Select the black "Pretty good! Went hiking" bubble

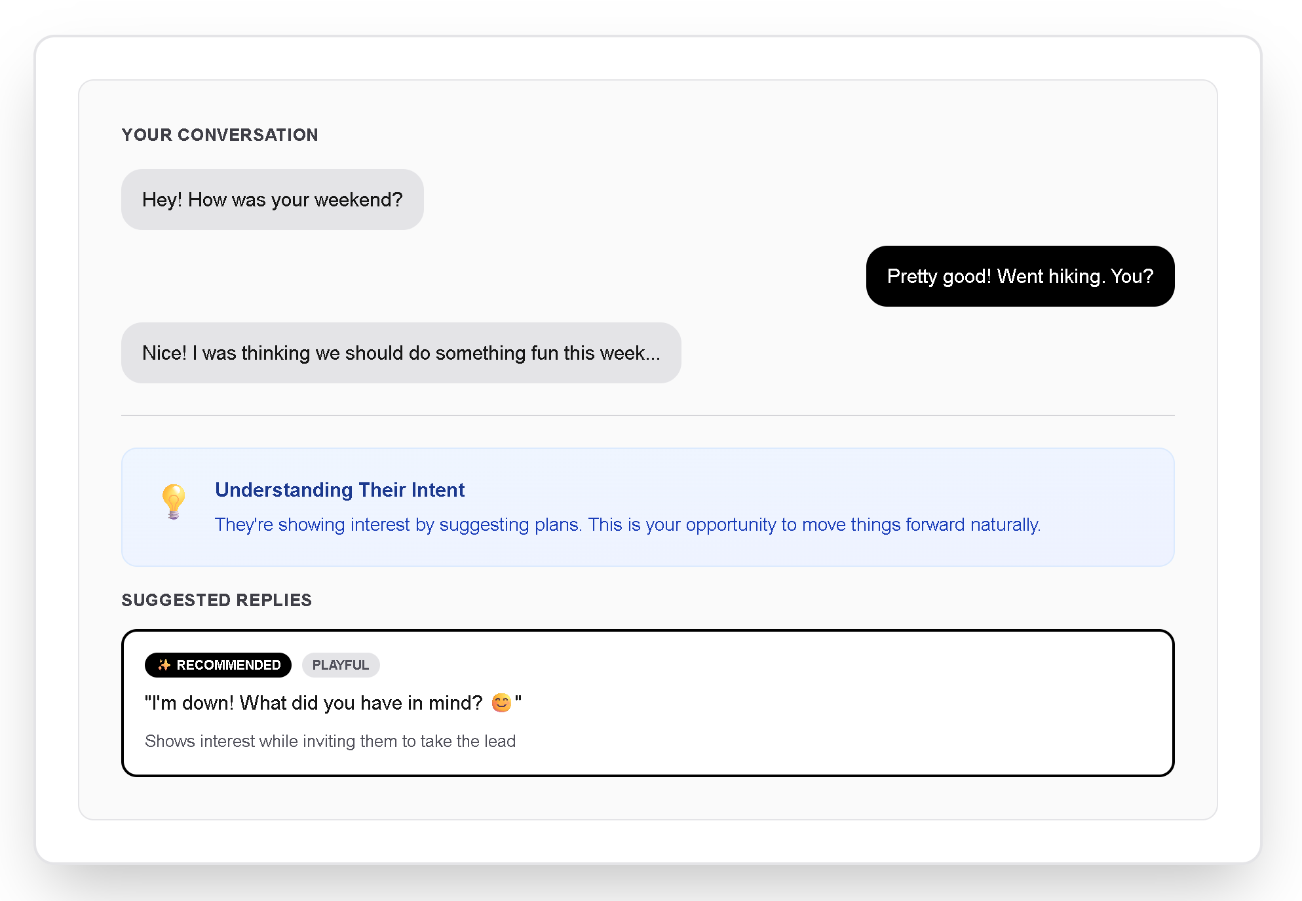click(x=1020, y=277)
